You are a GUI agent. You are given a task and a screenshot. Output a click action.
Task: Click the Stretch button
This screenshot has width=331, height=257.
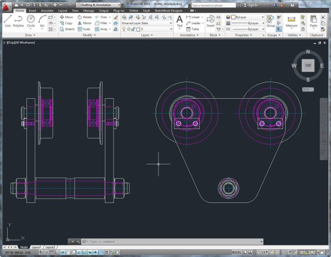pyautogui.click(x=67, y=29)
